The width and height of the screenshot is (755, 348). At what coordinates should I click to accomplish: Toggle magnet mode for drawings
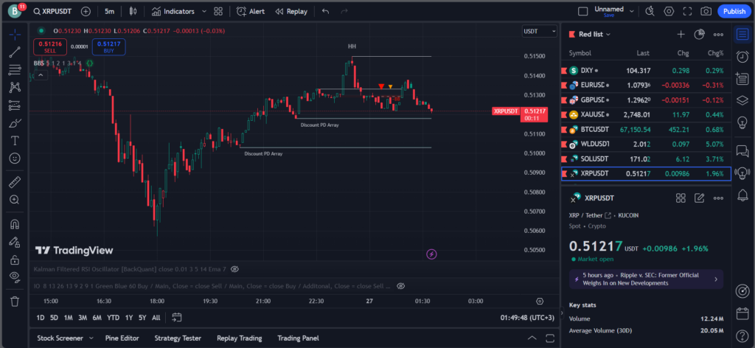(15, 224)
